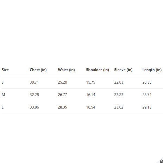Select sleeve value 22.83

coord(119,82)
